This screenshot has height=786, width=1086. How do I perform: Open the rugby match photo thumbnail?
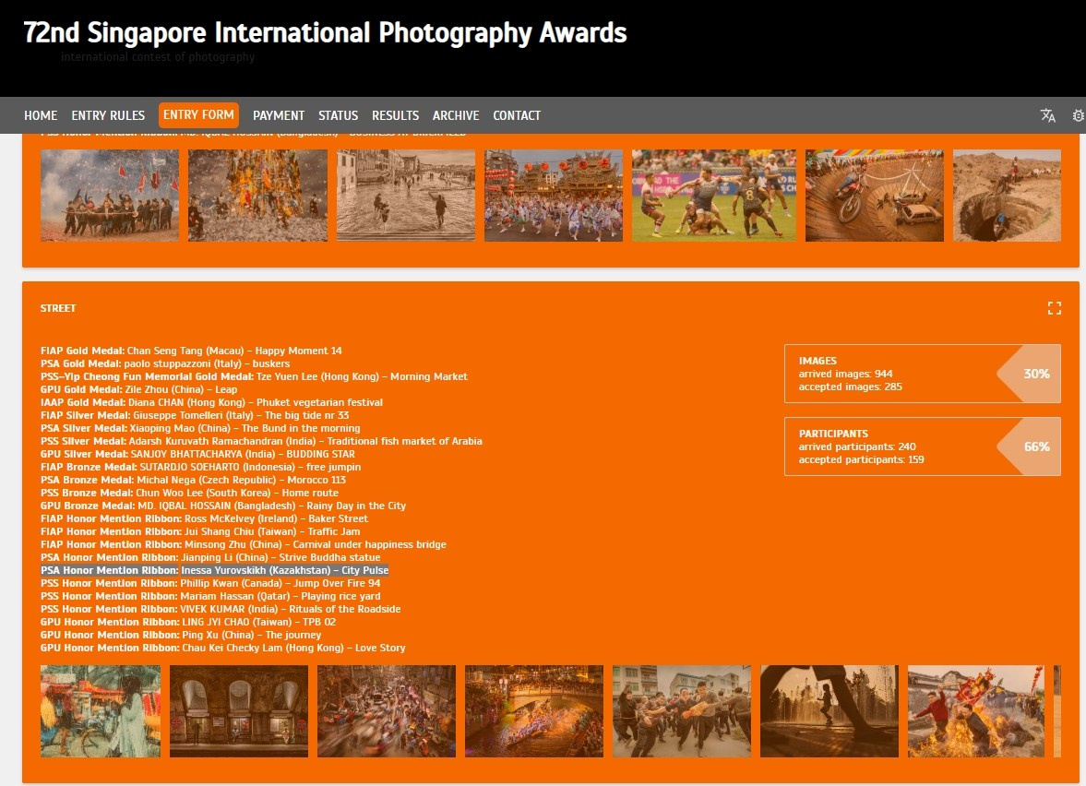coord(713,196)
